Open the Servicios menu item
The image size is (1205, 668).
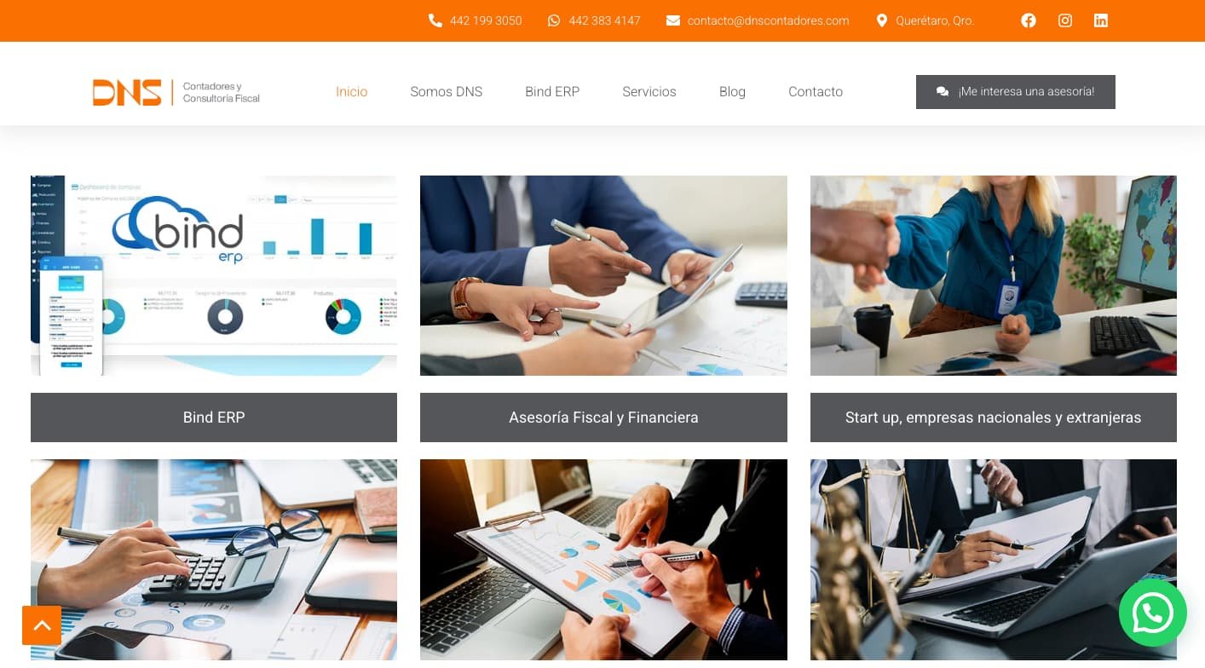coord(649,91)
